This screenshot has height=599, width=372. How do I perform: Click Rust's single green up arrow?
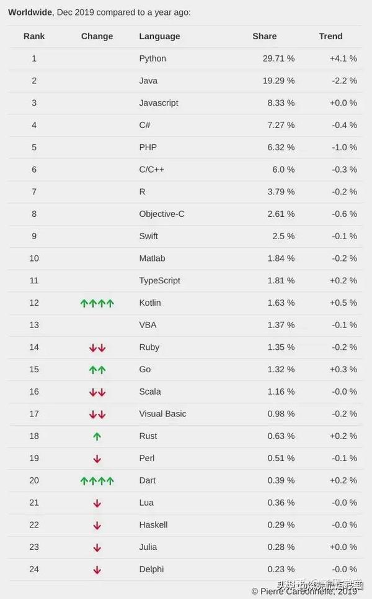97,437
